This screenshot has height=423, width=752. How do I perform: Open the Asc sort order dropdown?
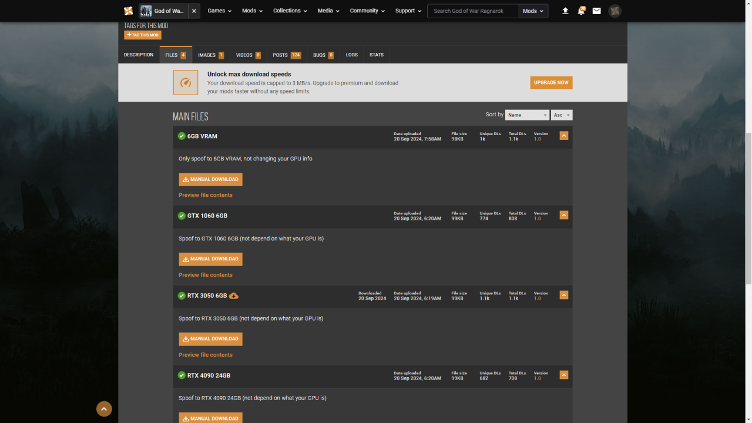[x=561, y=115]
